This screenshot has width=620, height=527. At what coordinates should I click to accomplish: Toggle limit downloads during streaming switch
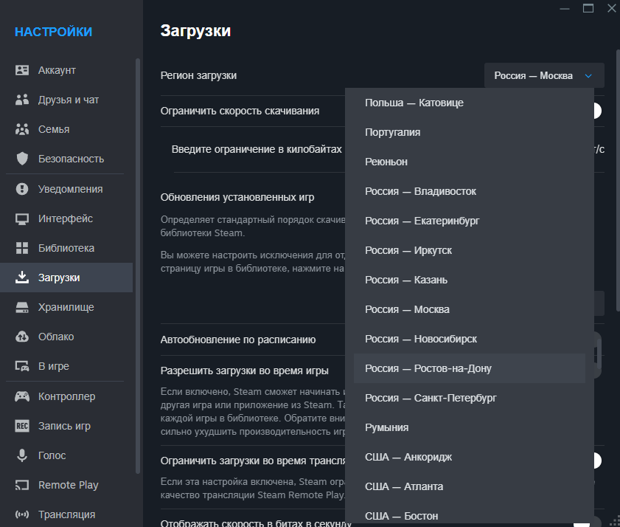(597, 461)
